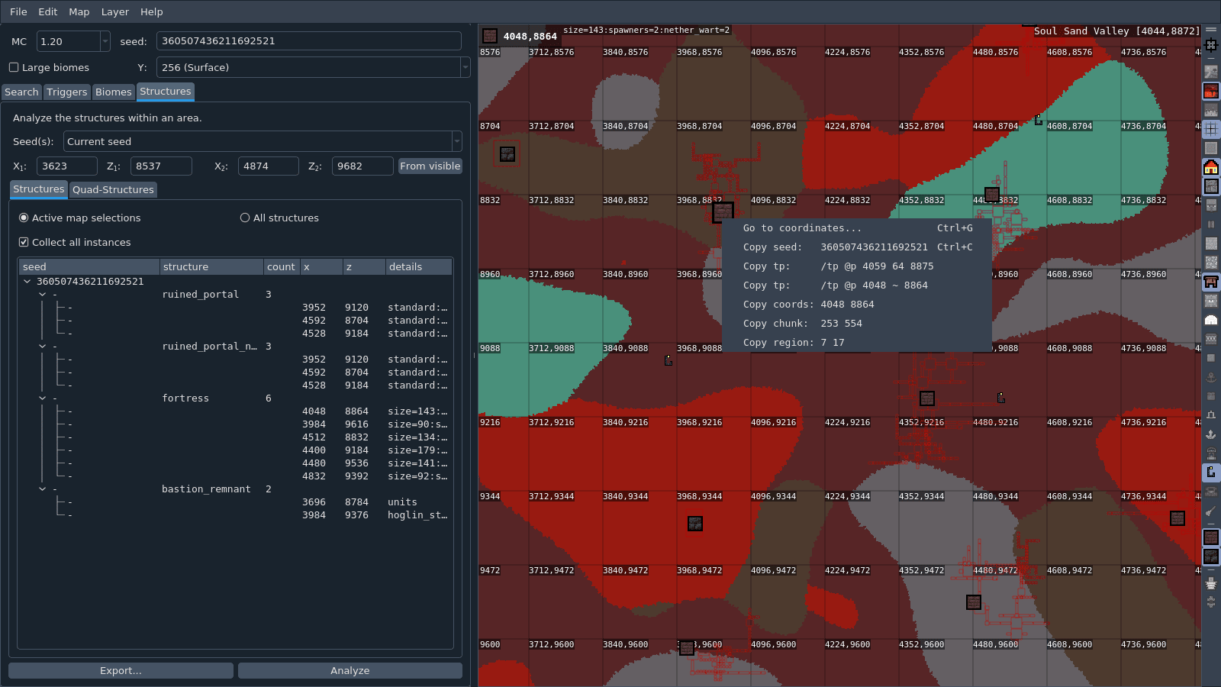
Task: Click the From visible button
Action: tap(430, 166)
